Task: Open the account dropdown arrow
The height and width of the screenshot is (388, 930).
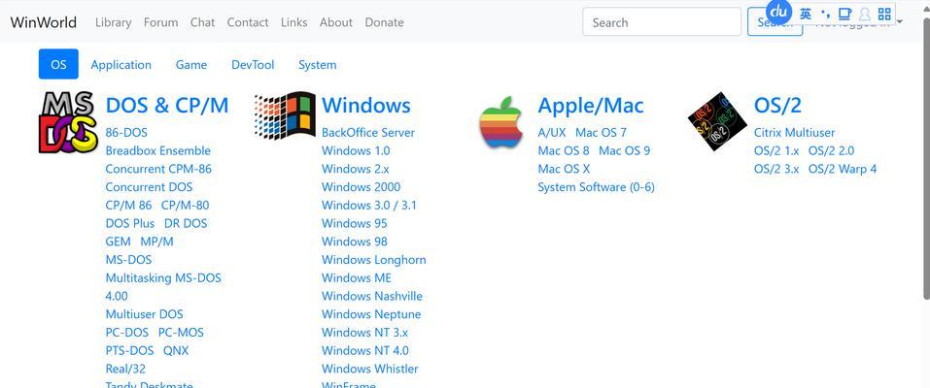Action: pos(900,22)
